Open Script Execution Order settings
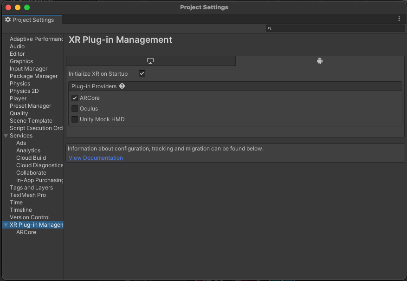This screenshot has height=281, width=407. [x=36, y=128]
